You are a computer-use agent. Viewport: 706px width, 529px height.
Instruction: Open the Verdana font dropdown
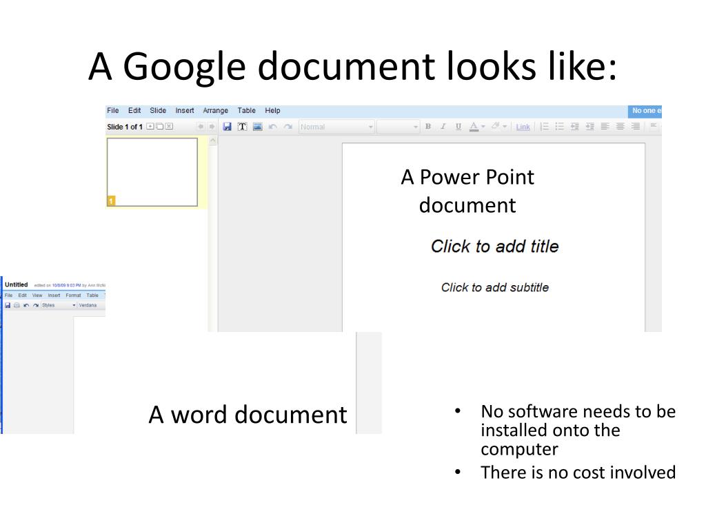tap(92, 305)
